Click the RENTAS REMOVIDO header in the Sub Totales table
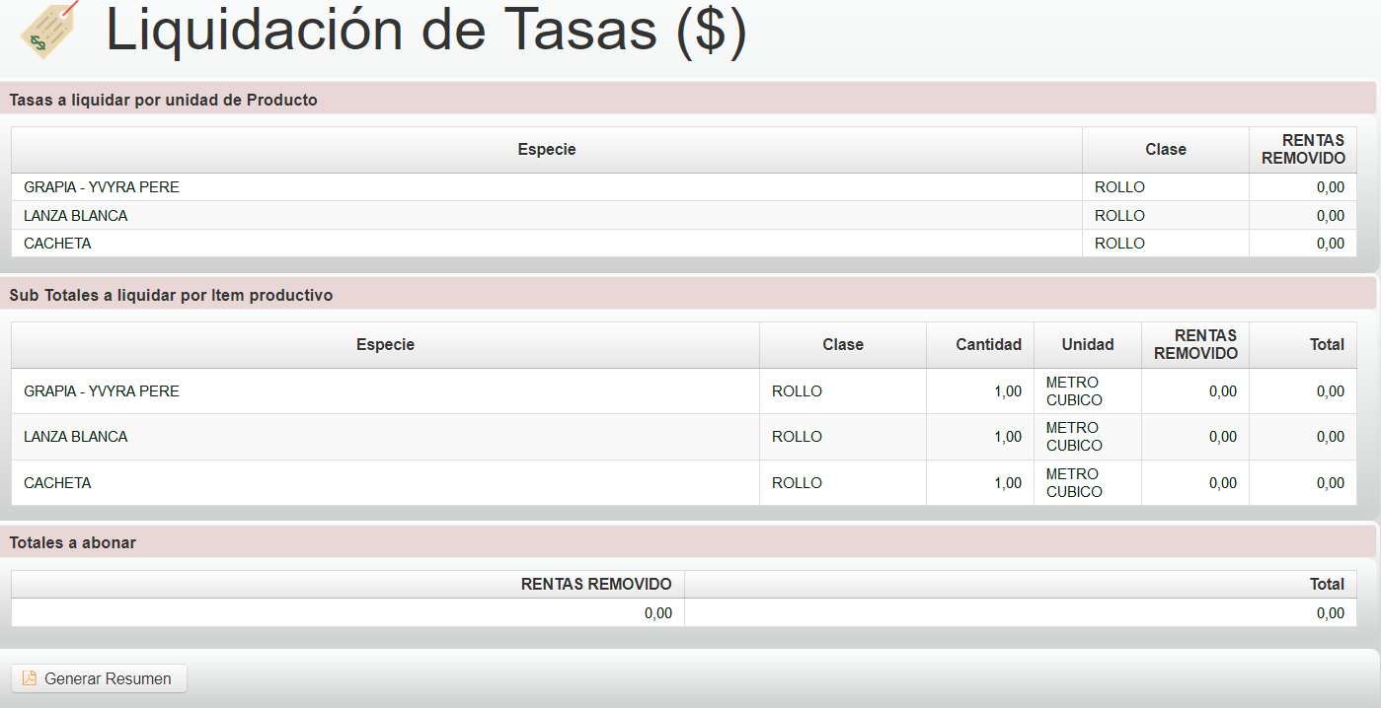 pyautogui.click(x=1195, y=345)
